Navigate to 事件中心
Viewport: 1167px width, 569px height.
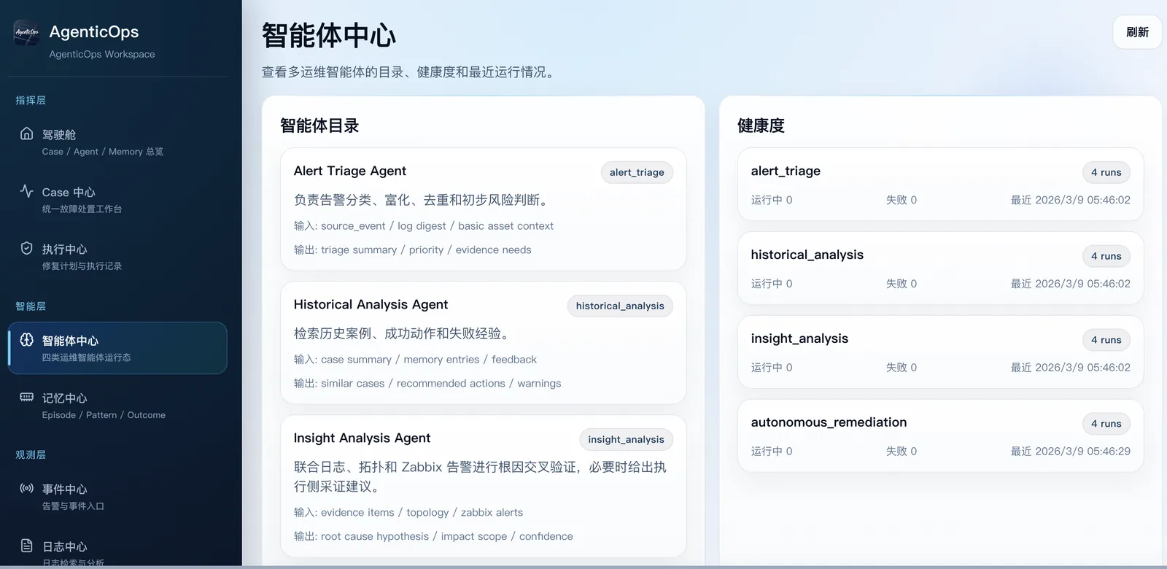click(117, 497)
